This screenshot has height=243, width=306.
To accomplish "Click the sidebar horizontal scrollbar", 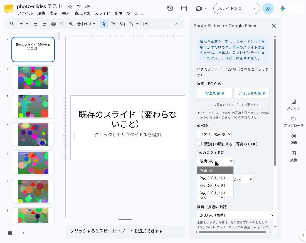I will [232, 232].
